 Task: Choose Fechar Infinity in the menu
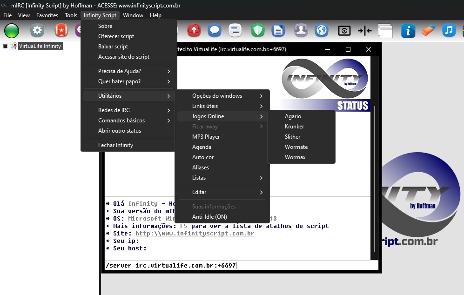click(x=115, y=145)
